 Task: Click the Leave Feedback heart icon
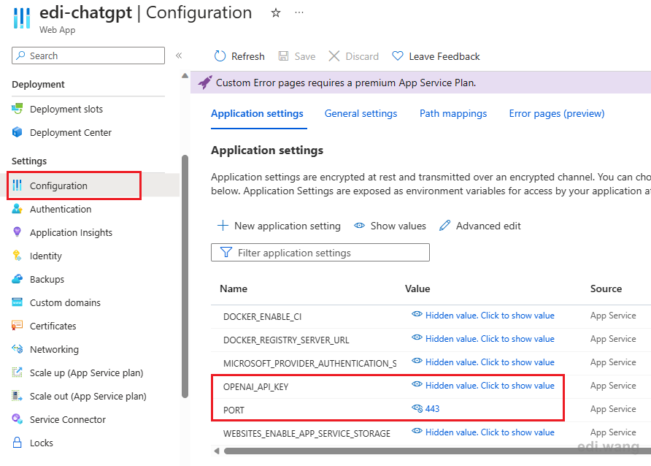pos(397,56)
